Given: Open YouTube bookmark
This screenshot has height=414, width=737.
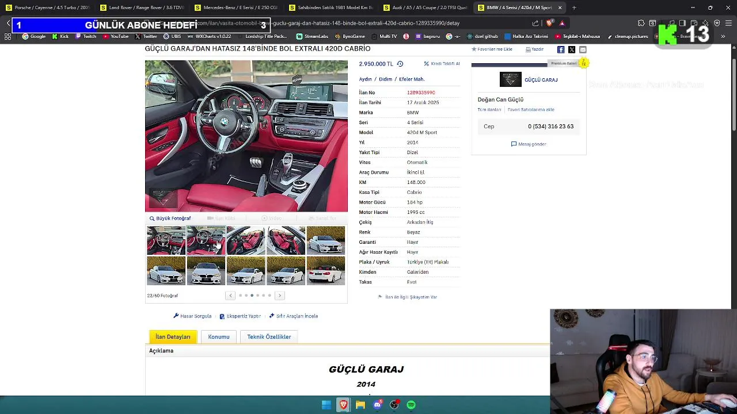Looking at the screenshot, I should (116, 36).
